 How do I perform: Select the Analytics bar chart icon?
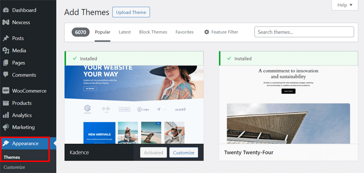tap(6, 115)
